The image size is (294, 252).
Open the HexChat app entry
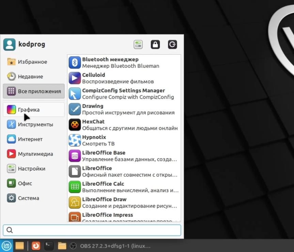(124, 125)
